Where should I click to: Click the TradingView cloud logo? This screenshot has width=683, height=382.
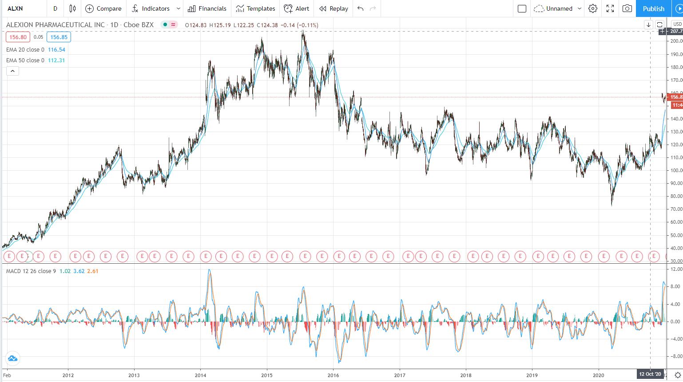click(x=12, y=358)
